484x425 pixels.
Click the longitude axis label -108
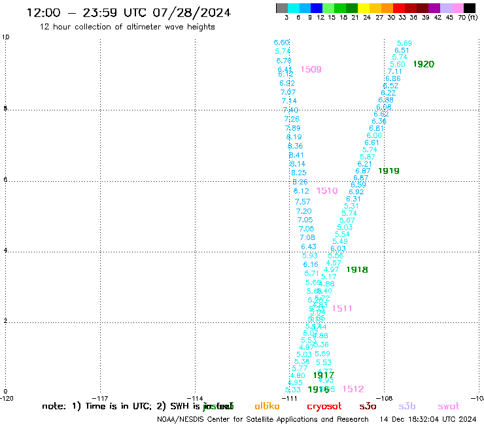coord(384,398)
